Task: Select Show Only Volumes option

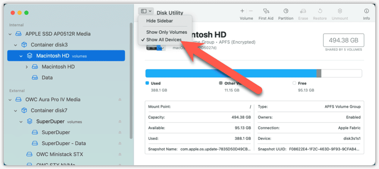Action: (x=166, y=32)
